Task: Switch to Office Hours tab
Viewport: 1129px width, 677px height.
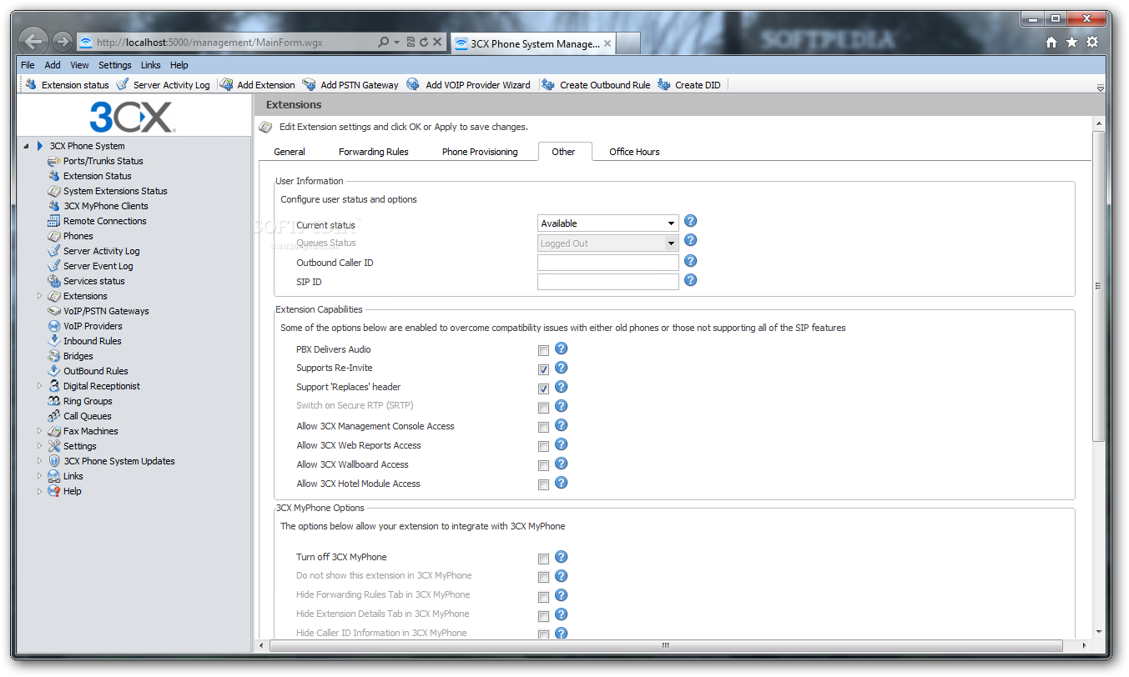Action: [634, 152]
